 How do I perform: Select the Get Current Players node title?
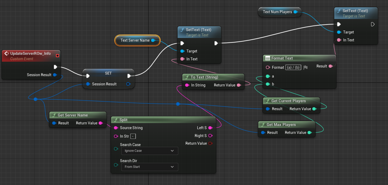[288, 101]
